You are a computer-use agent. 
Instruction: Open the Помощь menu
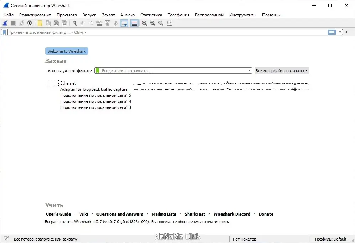(271, 15)
